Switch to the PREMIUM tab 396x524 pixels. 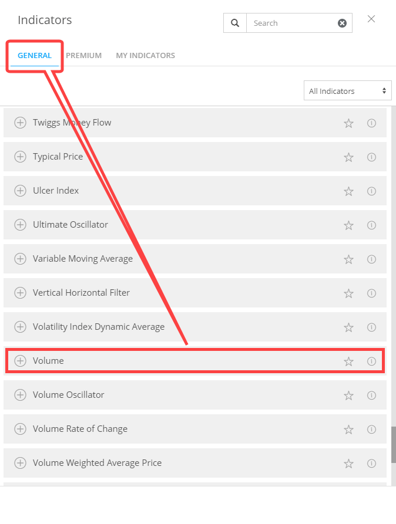tap(83, 55)
